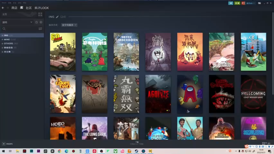Toggle the ready-to-play filter icon
This screenshot has height=154, width=274.
point(41,22)
